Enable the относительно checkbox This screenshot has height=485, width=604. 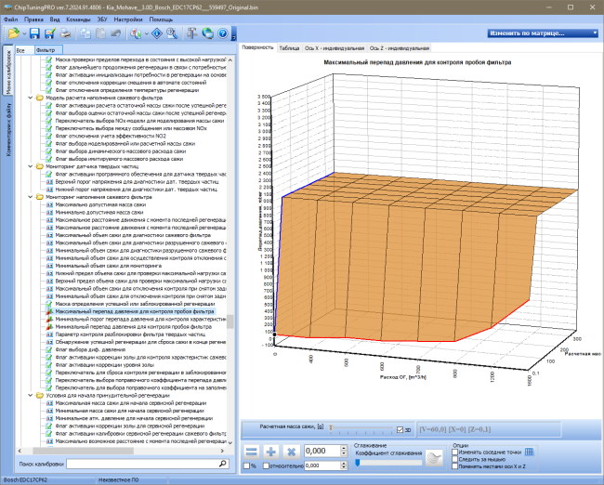pos(266,465)
